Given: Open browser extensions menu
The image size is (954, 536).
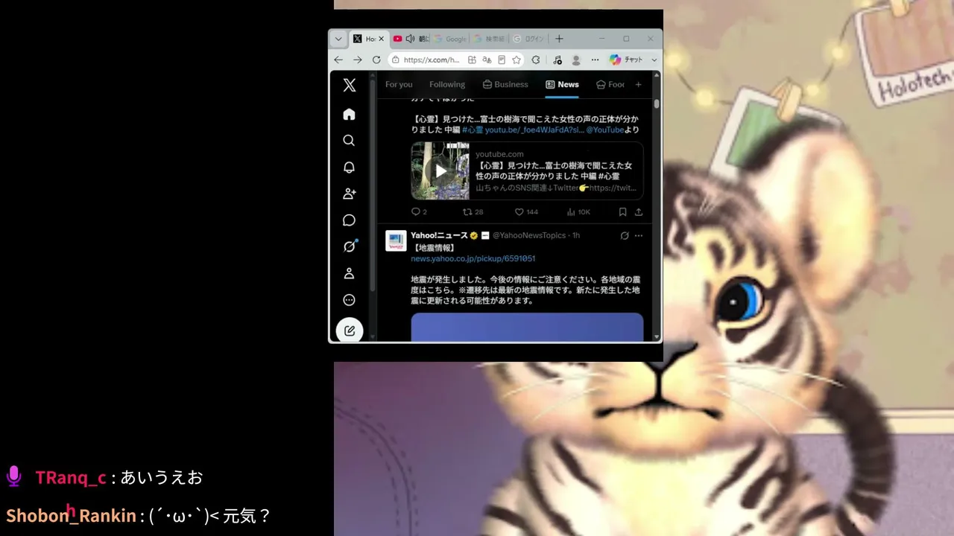Looking at the screenshot, I should [x=536, y=60].
